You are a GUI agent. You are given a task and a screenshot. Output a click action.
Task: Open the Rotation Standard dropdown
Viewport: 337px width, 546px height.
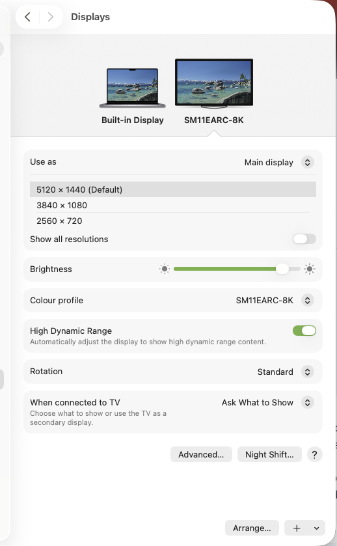pos(286,372)
